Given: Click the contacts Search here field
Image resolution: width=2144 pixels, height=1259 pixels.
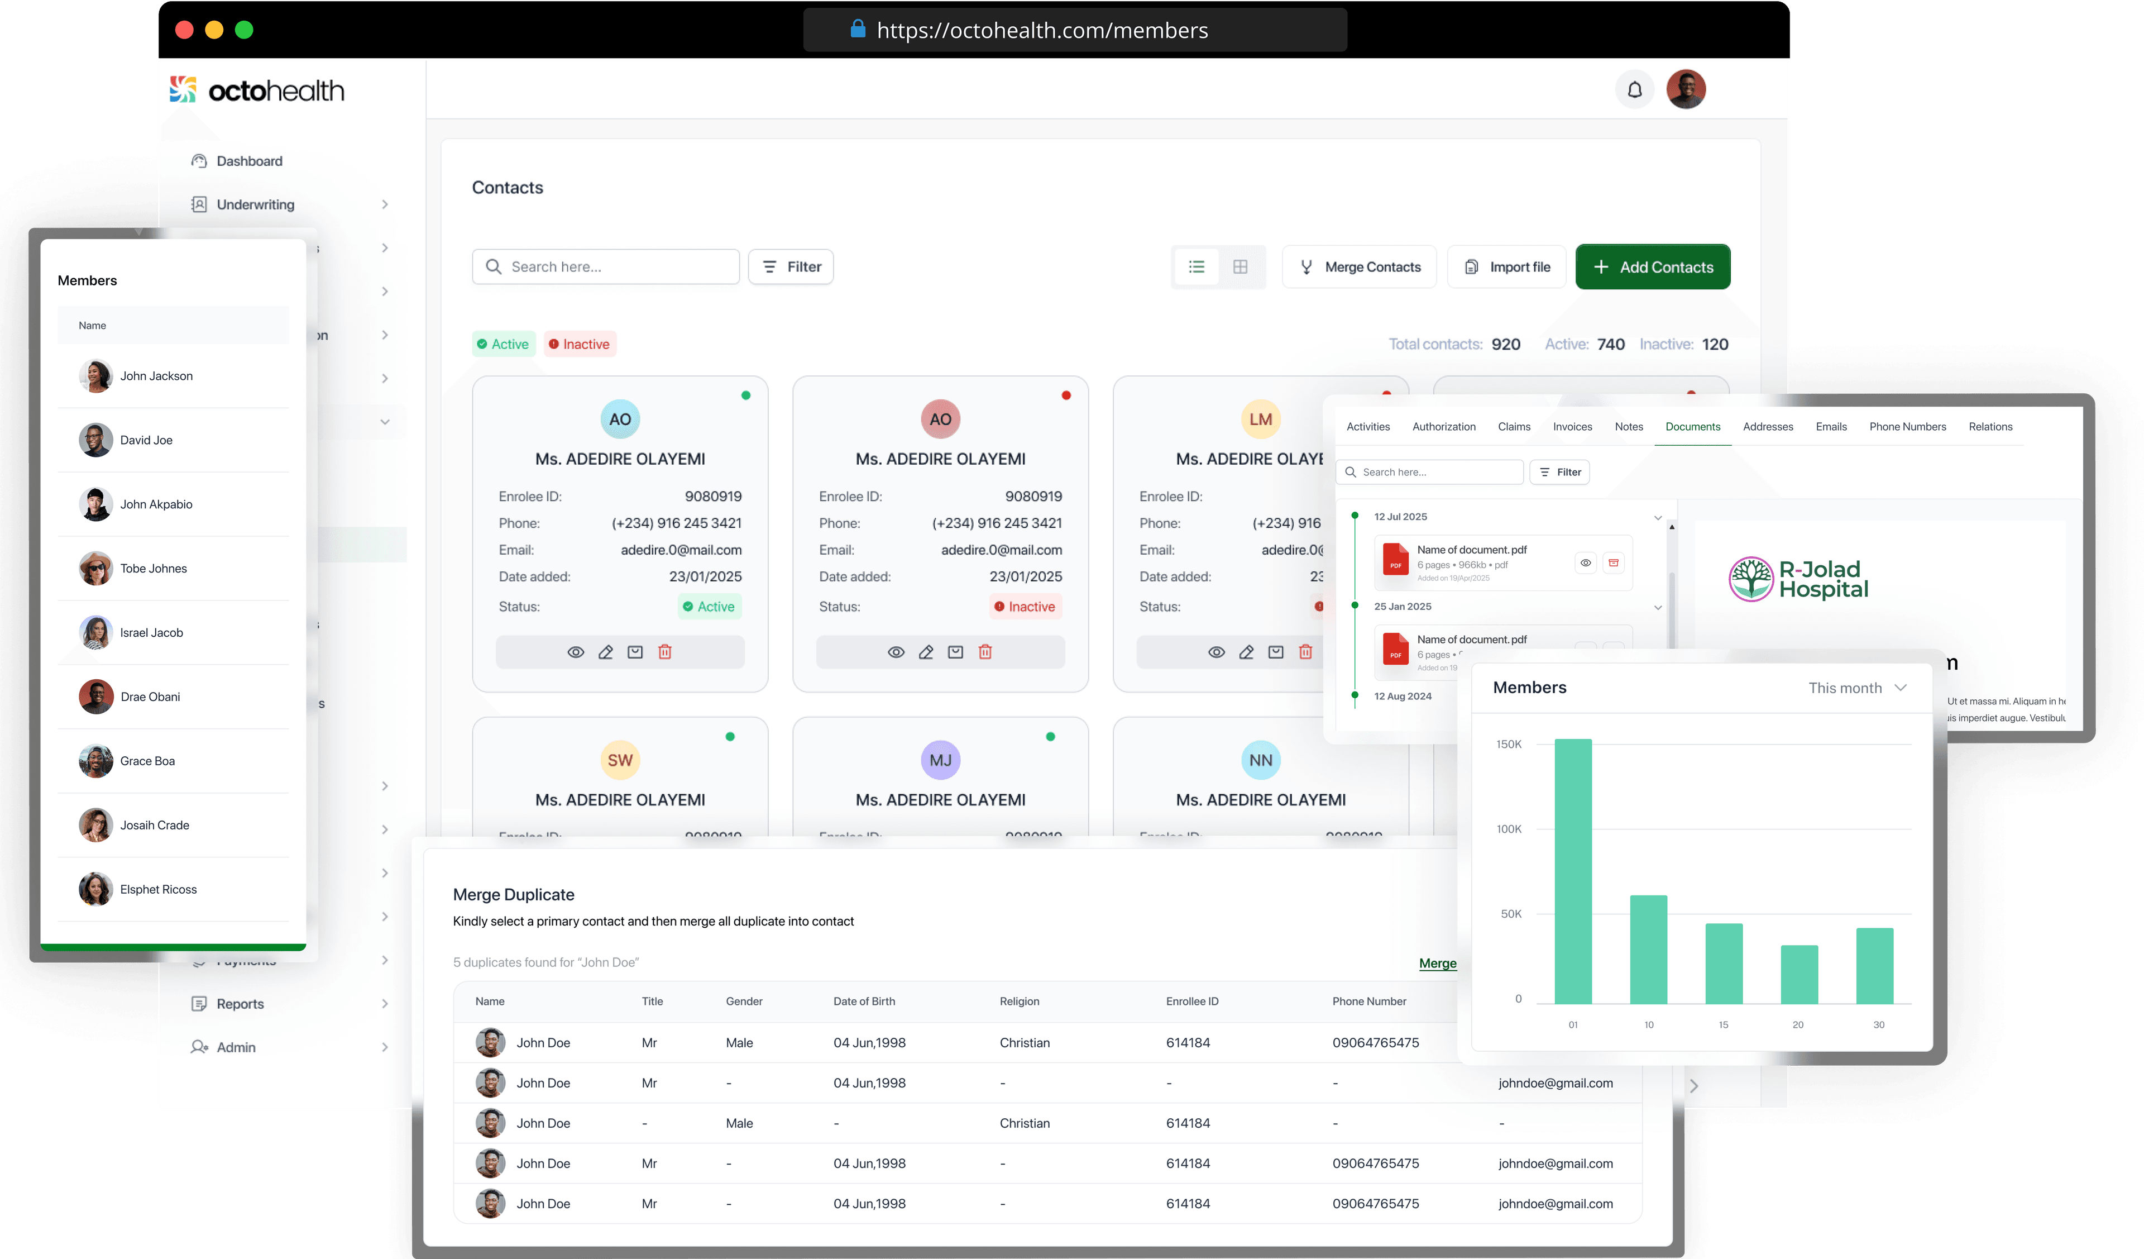Looking at the screenshot, I should [x=606, y=268].
